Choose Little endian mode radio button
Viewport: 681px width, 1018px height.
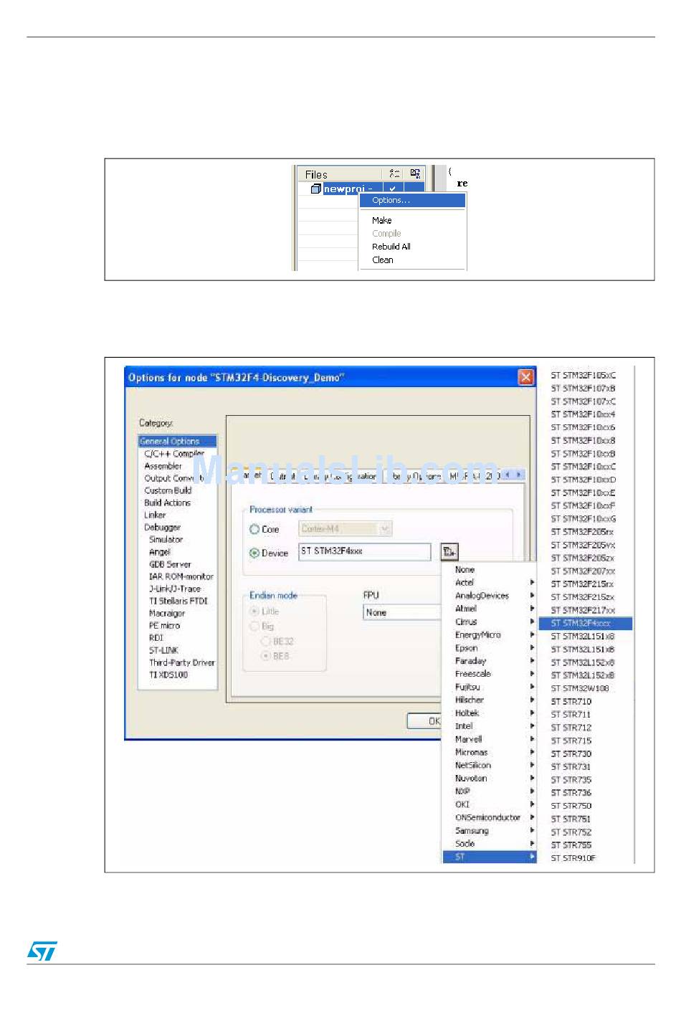click(254, 612)
